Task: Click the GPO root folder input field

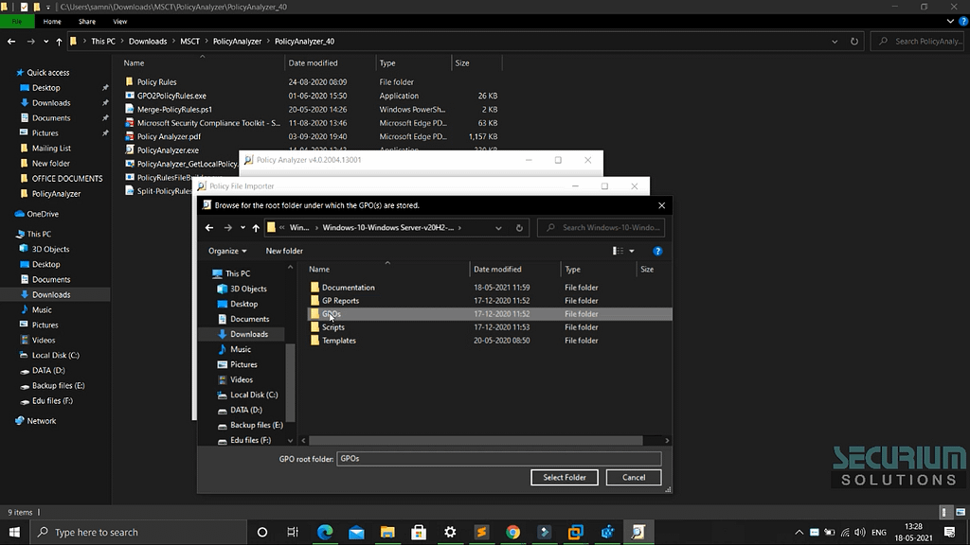Action: [498, 459]
